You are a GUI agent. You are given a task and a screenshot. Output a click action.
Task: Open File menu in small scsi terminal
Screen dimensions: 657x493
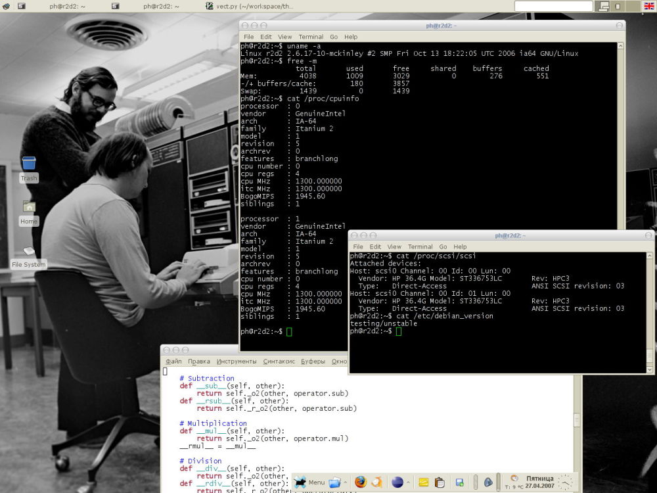click(358, 247)
